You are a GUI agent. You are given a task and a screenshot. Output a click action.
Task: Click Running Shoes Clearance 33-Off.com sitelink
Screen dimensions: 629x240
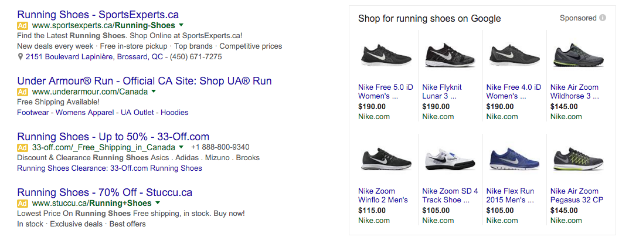tap(110, 168)
